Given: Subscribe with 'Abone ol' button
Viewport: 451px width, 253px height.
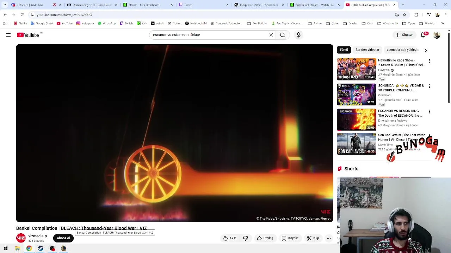Looking at the screenshot, I should (63, 238).
